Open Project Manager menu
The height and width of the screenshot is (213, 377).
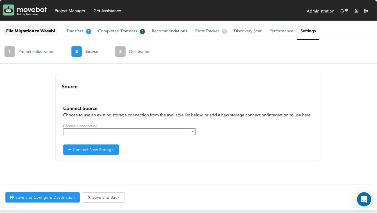click(x=70, y=11)
